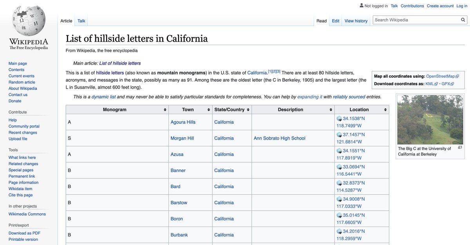
Task: Open Wikidata item link
Action: [20, 189]
